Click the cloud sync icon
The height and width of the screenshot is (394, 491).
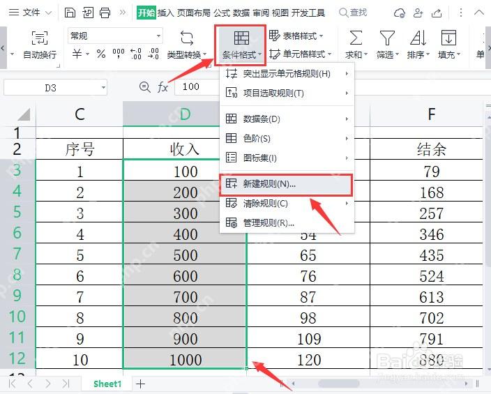point(400,13)
